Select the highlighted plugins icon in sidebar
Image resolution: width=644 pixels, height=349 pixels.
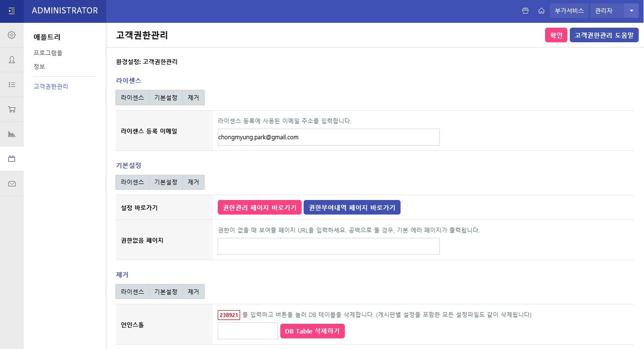(12, 158)
